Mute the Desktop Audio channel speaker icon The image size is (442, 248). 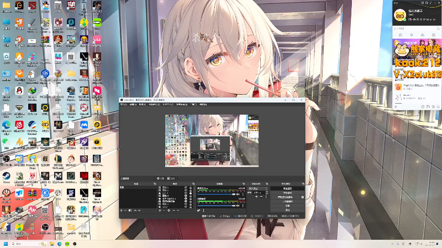point(238,206)
